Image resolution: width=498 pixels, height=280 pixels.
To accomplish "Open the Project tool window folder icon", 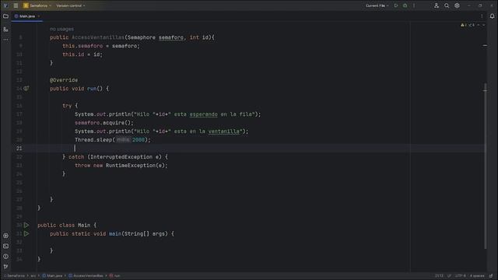I will 5,16.
